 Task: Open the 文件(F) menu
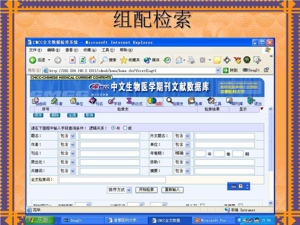tap(35, 50)
